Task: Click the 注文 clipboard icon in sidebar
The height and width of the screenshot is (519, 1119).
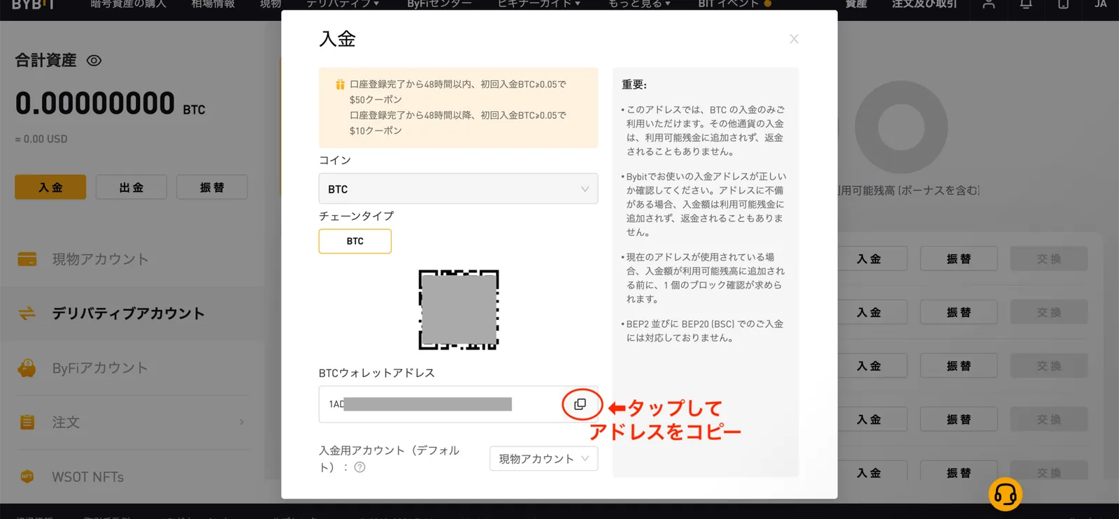Action: click(27, 422)
